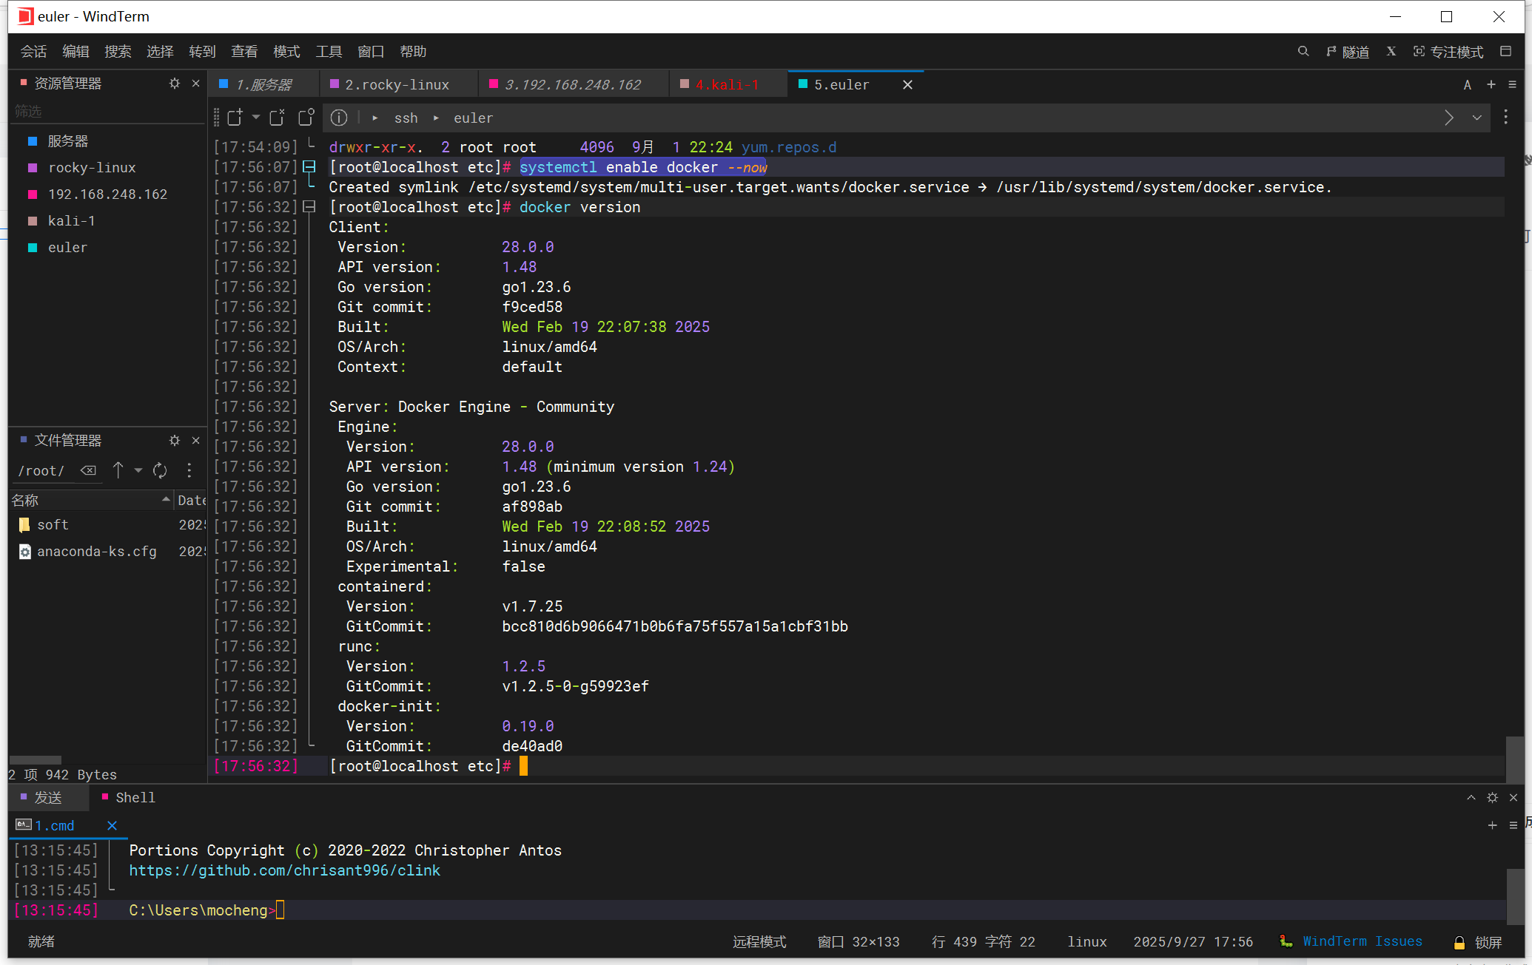Open the file manager three-dot menu
1532x965 pixels.
(x=189, y=470)
